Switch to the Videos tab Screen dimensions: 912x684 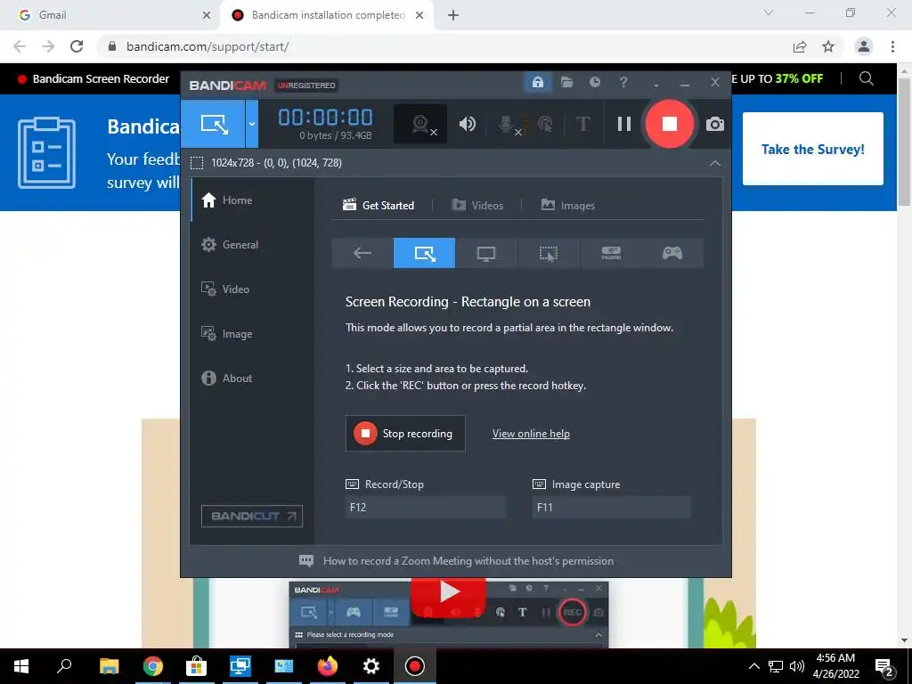477,206
